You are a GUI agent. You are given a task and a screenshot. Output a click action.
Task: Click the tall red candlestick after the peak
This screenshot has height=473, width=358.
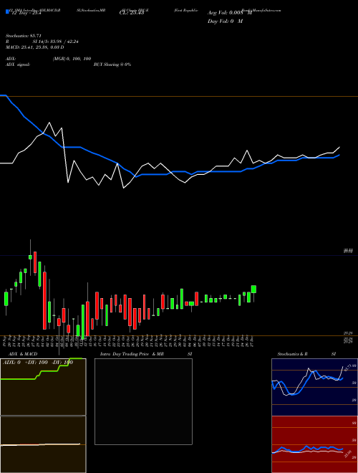(x=44, y=300)
